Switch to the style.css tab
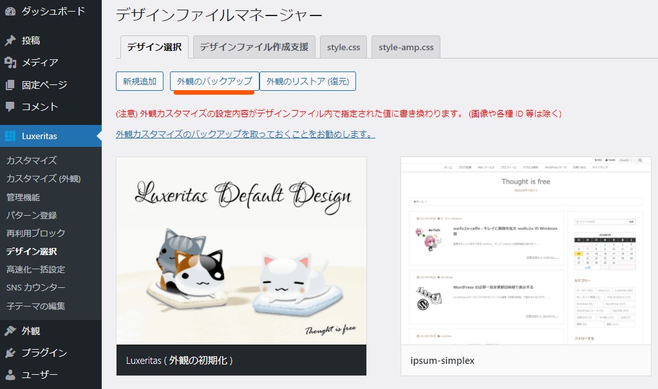The width and height of the screenshot is (658, 389). 343,47
